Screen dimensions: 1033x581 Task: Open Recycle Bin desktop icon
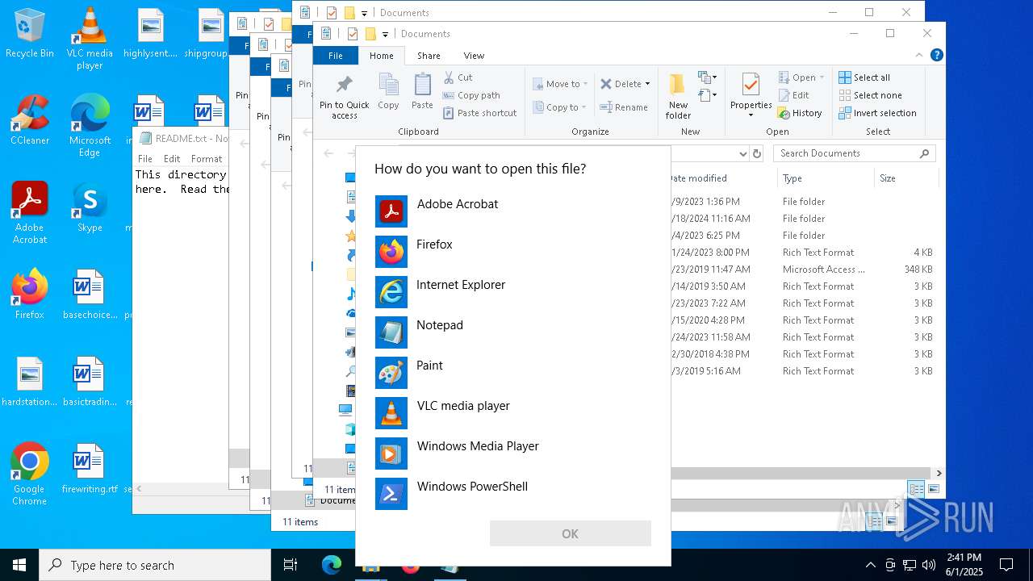pos(30,34)
